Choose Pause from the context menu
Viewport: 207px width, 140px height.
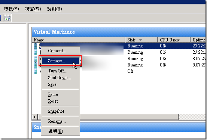[61, 94]
